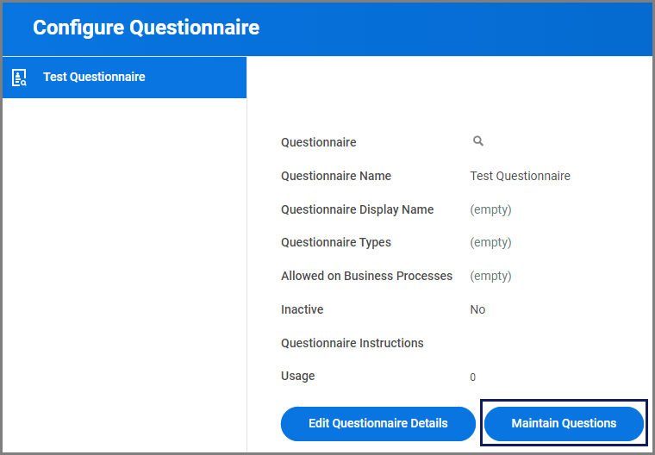This screenshot has height=455, width=655.
Task: Click the Inactive field label
Action: [x=303, y=309]
